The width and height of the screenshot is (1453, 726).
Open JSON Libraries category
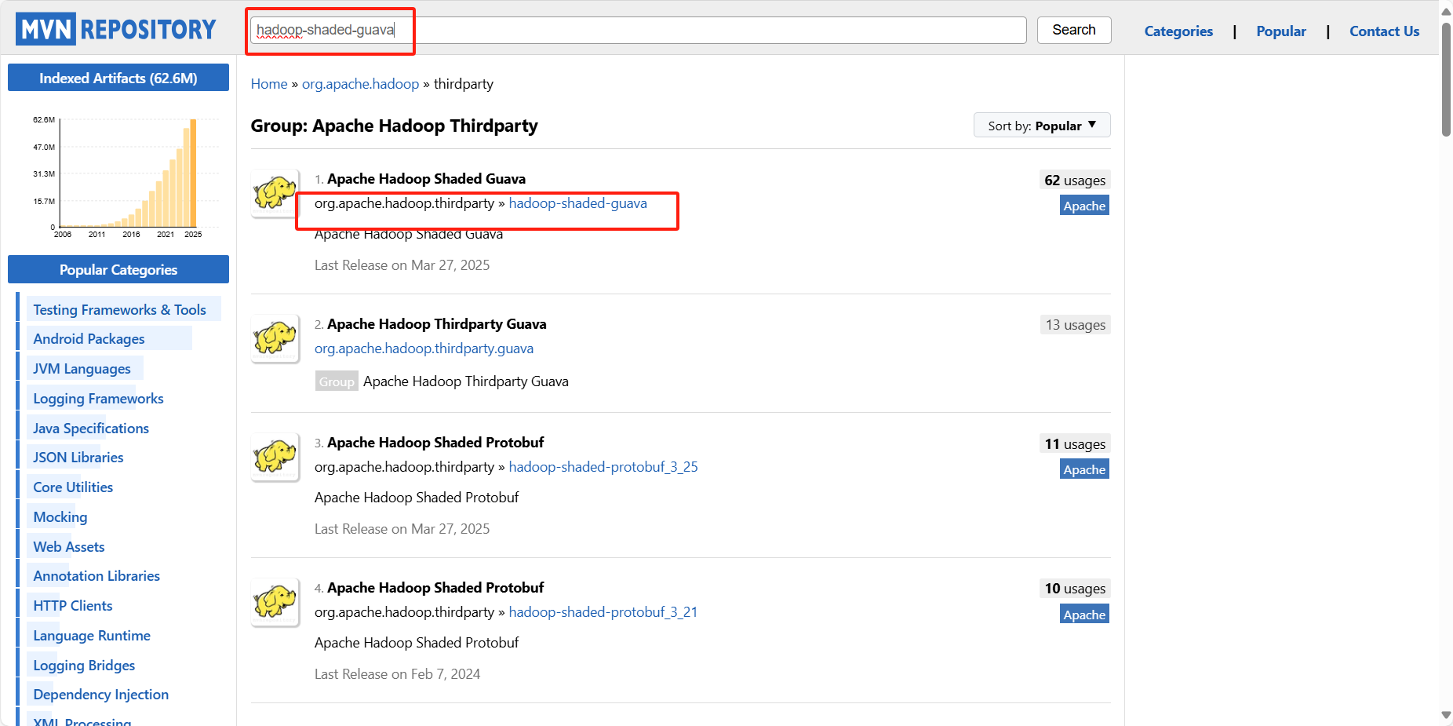click(78, 458)
